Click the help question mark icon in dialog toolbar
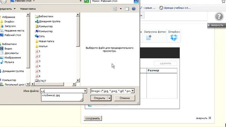 [x=133, y=9]
